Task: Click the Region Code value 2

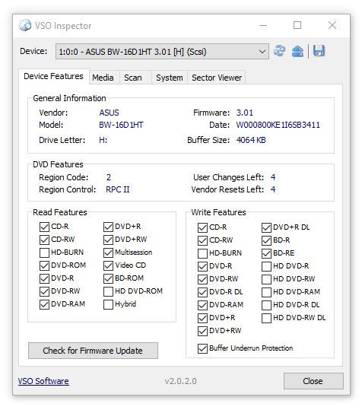Action: pyautogui.click(x=109, y=177)
